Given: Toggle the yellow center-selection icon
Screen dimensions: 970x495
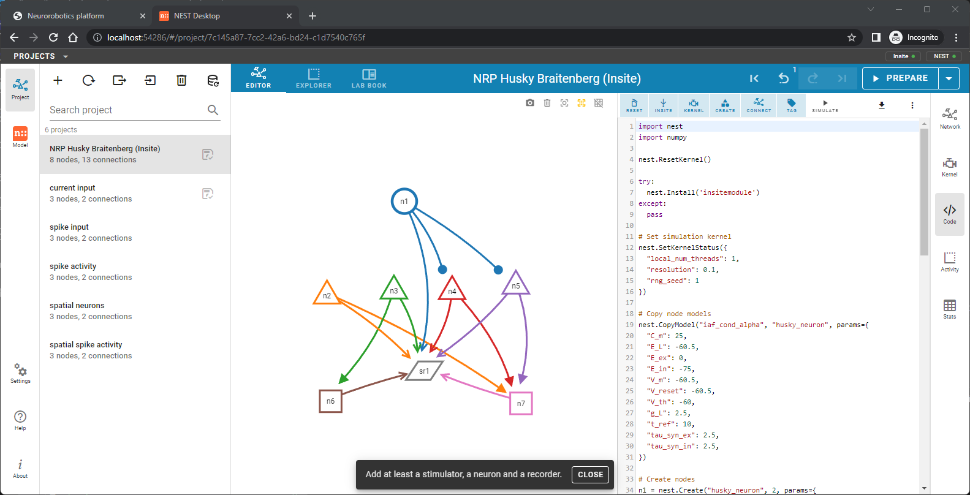Looking at the screenshot, I should tap(582, 103).
